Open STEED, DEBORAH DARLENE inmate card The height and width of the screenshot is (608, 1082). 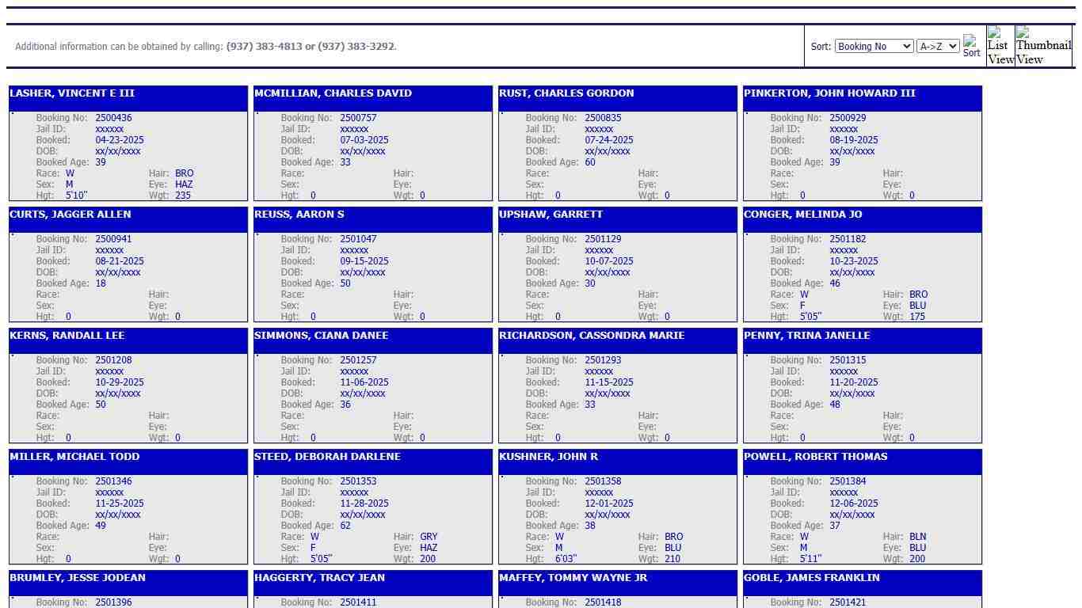coord(327,457)
